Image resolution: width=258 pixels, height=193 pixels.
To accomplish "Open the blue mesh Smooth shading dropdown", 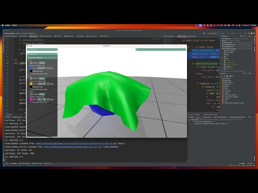I will click(42, 68).
